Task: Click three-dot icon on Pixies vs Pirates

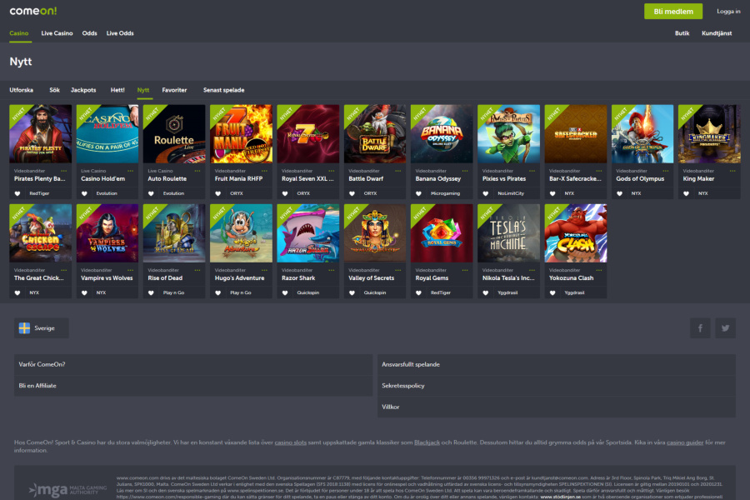Action: pos(532,171)
